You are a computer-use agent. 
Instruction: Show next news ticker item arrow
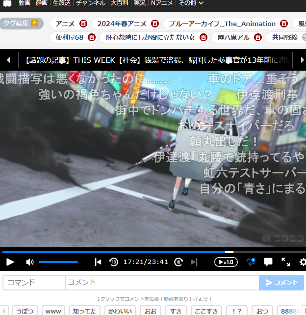[302, 60]
